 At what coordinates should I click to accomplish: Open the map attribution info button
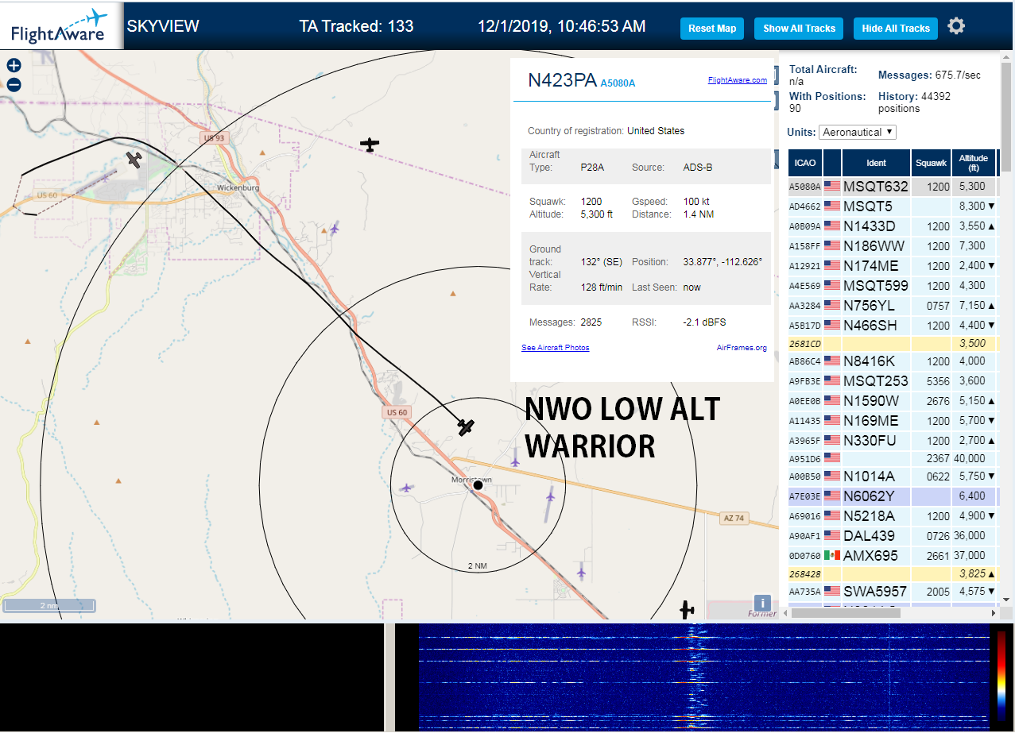(x=761, y=604)
